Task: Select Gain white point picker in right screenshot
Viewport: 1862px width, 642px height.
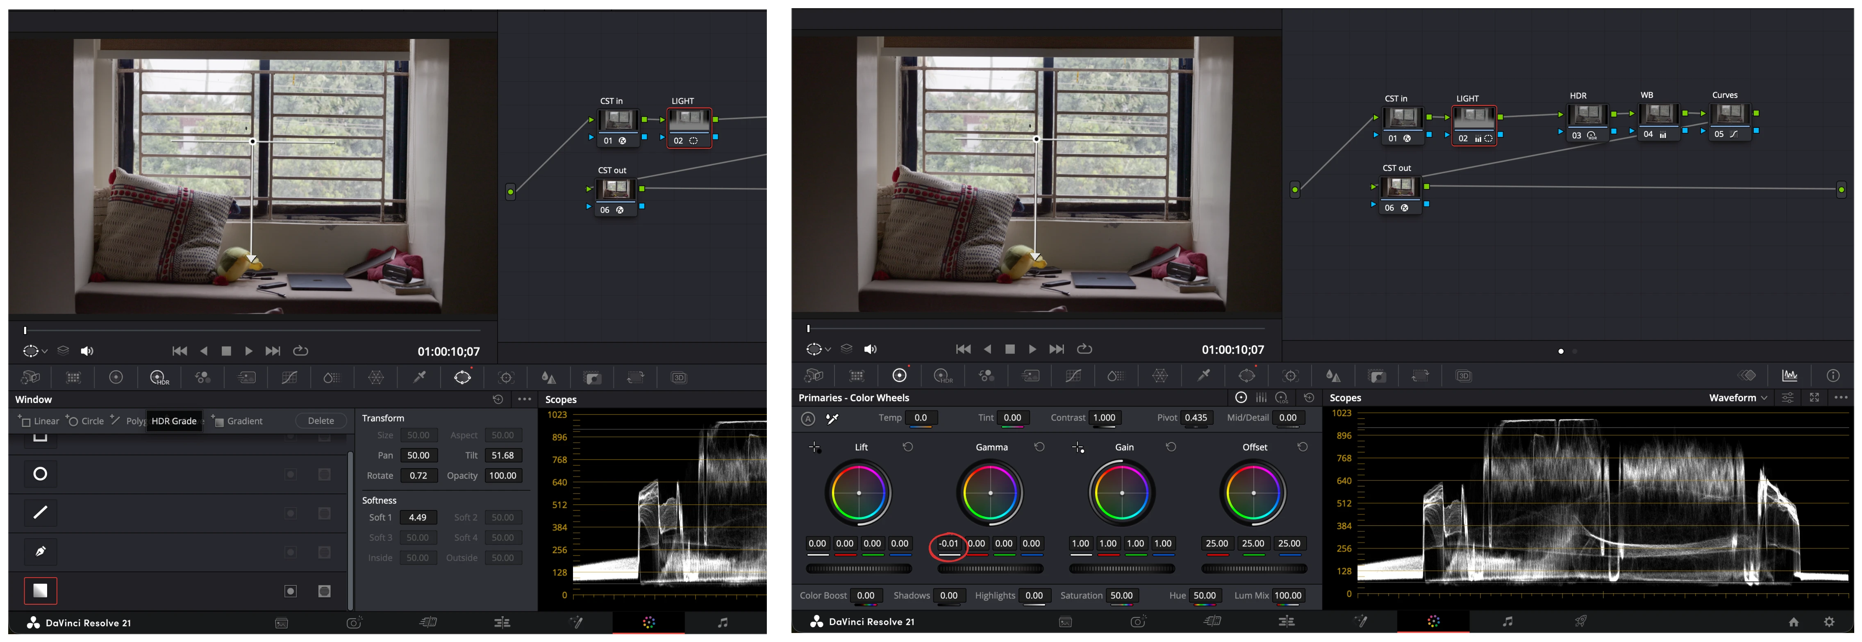Action: coord(1078,448)
